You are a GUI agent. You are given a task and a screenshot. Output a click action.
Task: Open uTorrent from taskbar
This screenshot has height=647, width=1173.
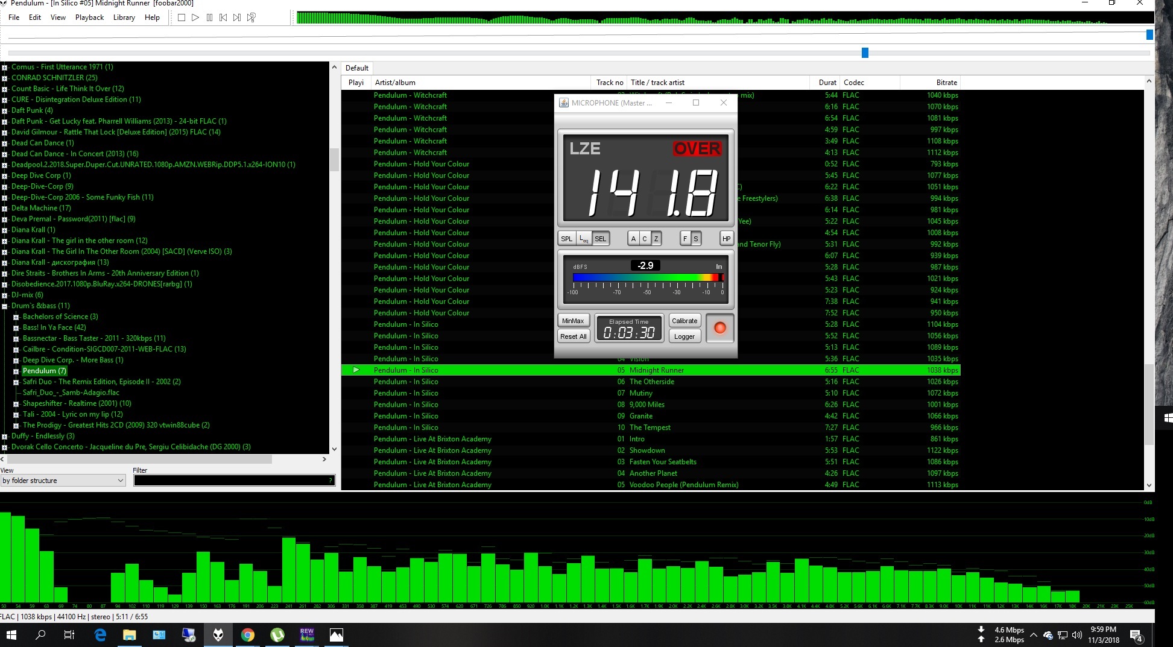pyautogui.click(x=277, y=635)
